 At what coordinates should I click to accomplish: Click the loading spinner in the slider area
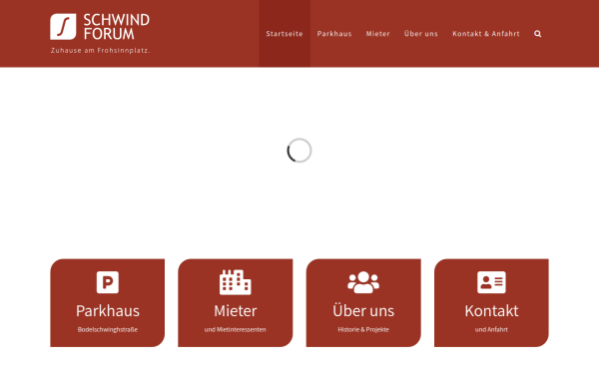299,151
